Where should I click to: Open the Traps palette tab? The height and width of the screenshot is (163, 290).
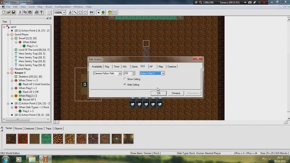48,129
